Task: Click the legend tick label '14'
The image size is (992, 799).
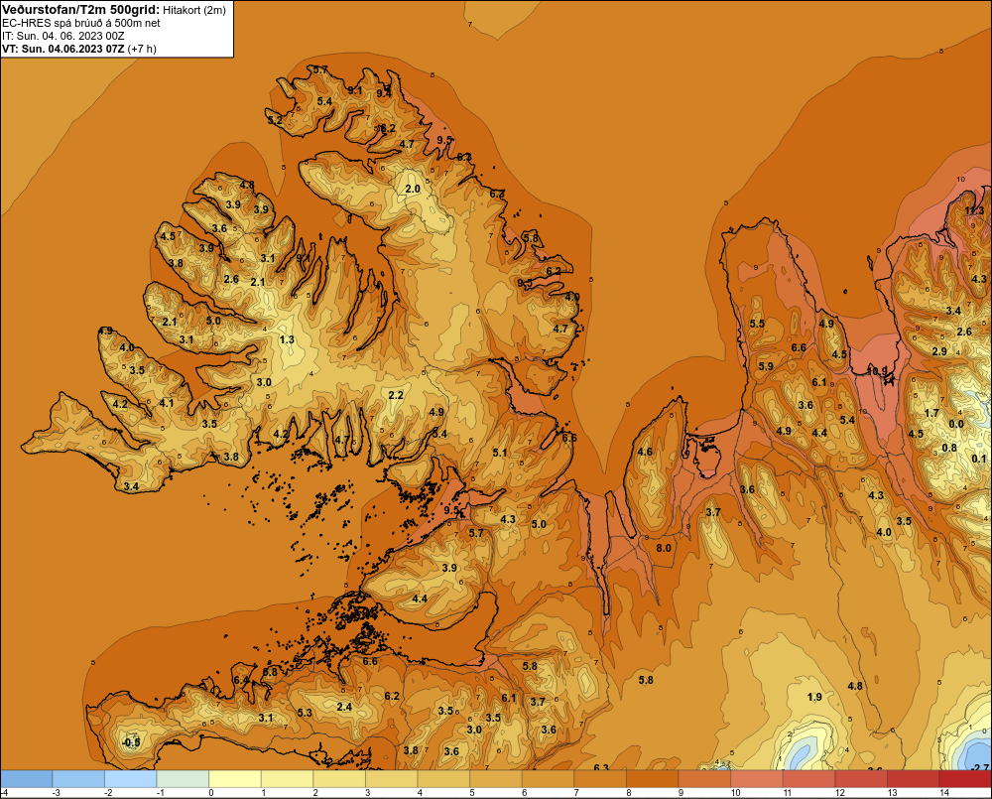Action: coord(944,793)
